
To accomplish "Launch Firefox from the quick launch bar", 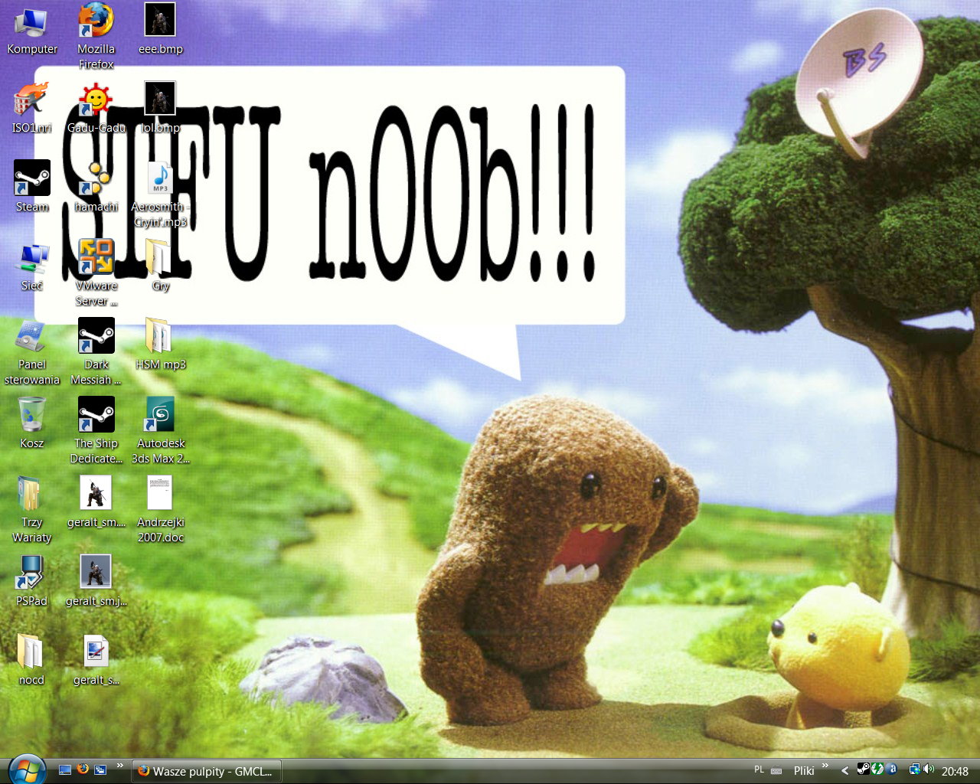I will click(x=83, y=769).
